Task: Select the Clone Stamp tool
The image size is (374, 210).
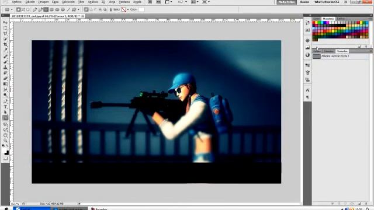Action: 5,68
